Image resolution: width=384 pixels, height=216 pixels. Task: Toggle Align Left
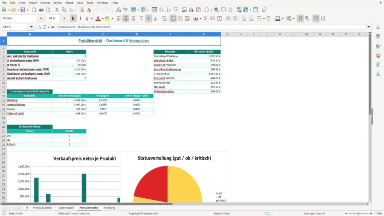[x=119, y=18]
